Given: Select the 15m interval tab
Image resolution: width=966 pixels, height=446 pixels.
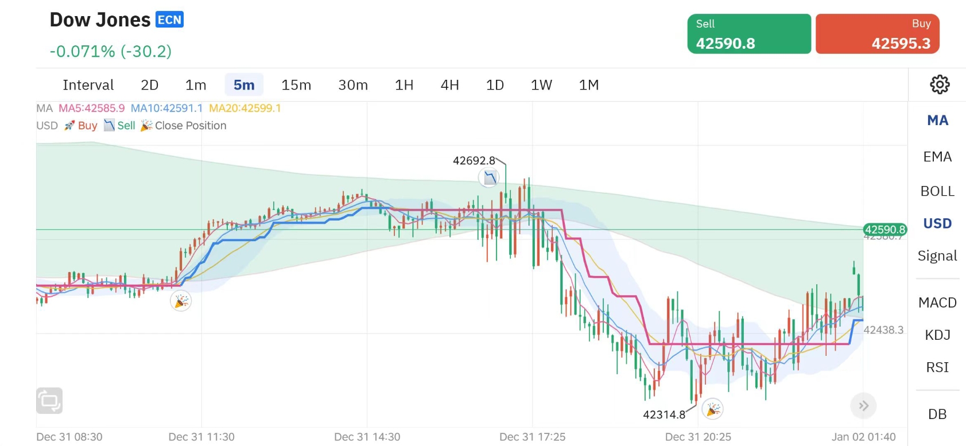Looking at the screenshot, I should [x=296, y=85].
